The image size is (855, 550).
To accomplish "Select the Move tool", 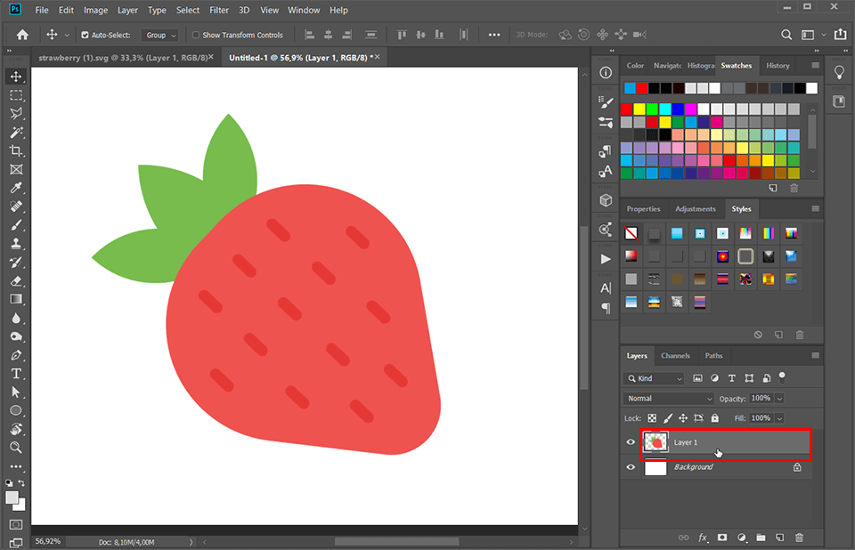I will coord(16,77).
